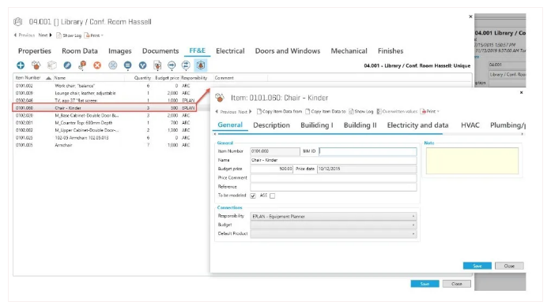This screenshot has height=305, width=551.
Task: Click the blue swap arrows icon
Action: click(x=186, y=65)
